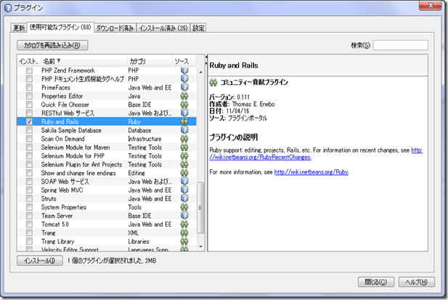
Task: Click the community icon in the System Properties row
Action: [x=184, y=207]
